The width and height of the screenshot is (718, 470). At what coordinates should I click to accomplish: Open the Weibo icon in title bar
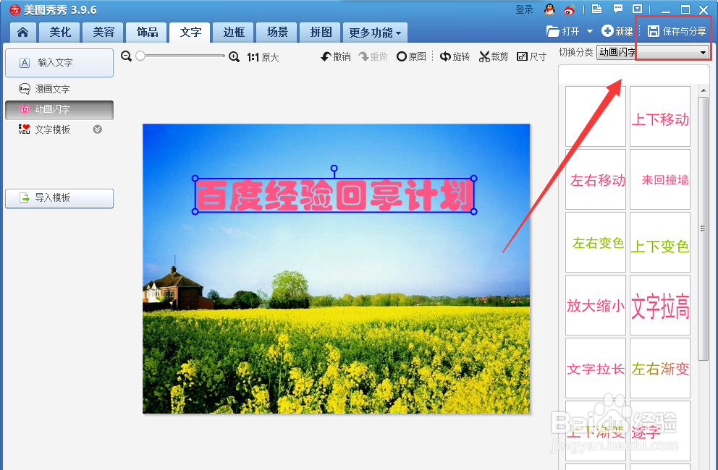coord(569,9)
